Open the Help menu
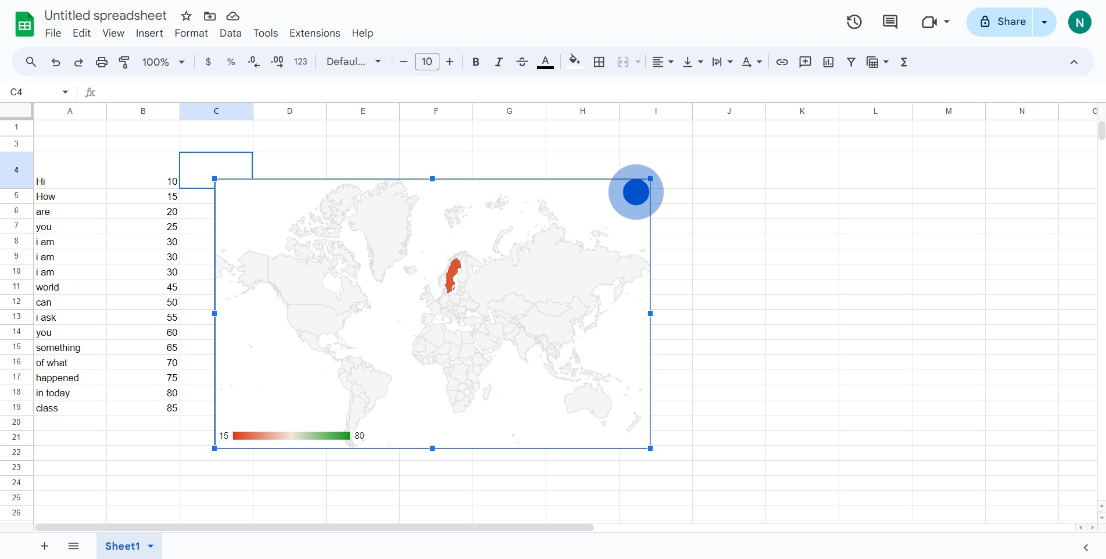The image size is (1106, 559). (x=362, y=33)
